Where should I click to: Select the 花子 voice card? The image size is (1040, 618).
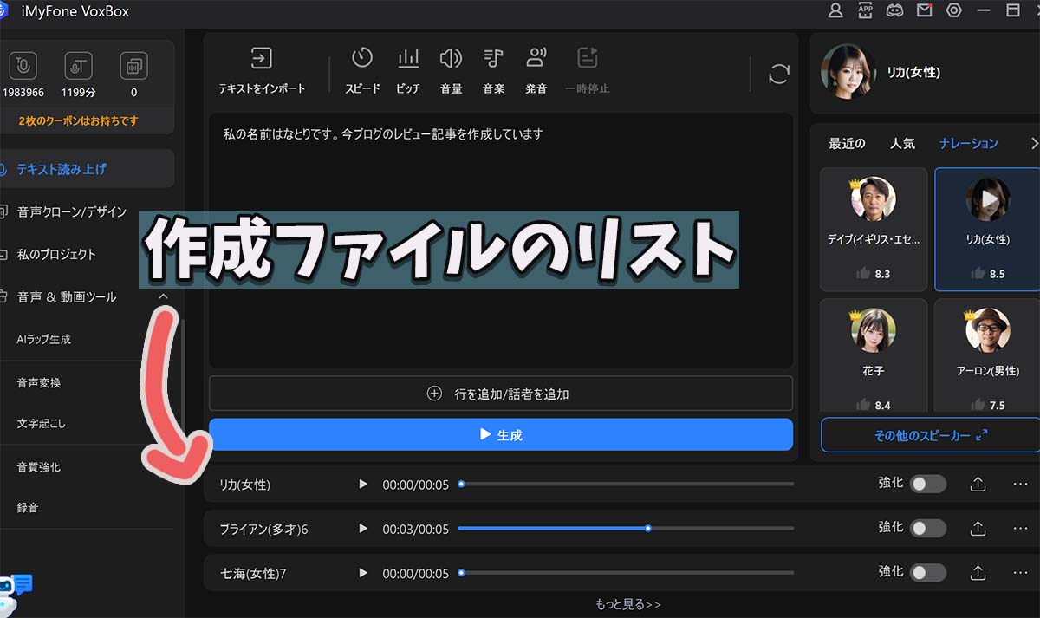coord(874,355)
